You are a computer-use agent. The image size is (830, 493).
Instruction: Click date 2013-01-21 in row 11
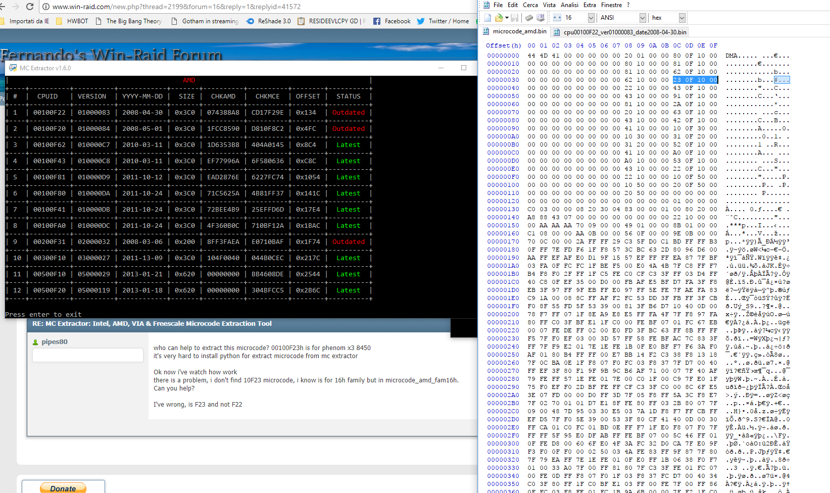tap(142, 274)
